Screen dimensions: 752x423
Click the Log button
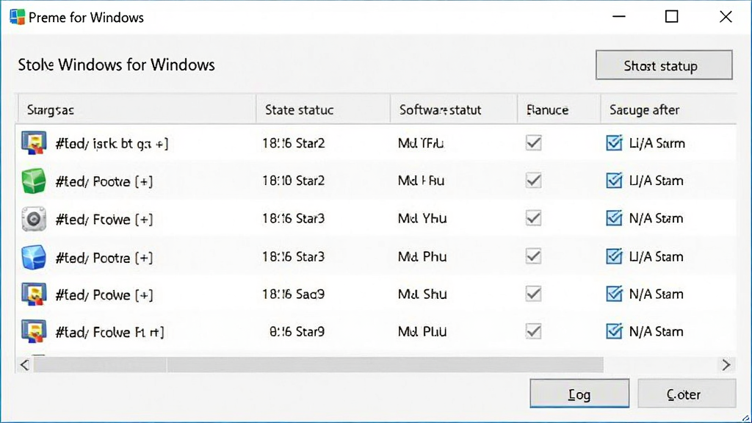point(579,394)
